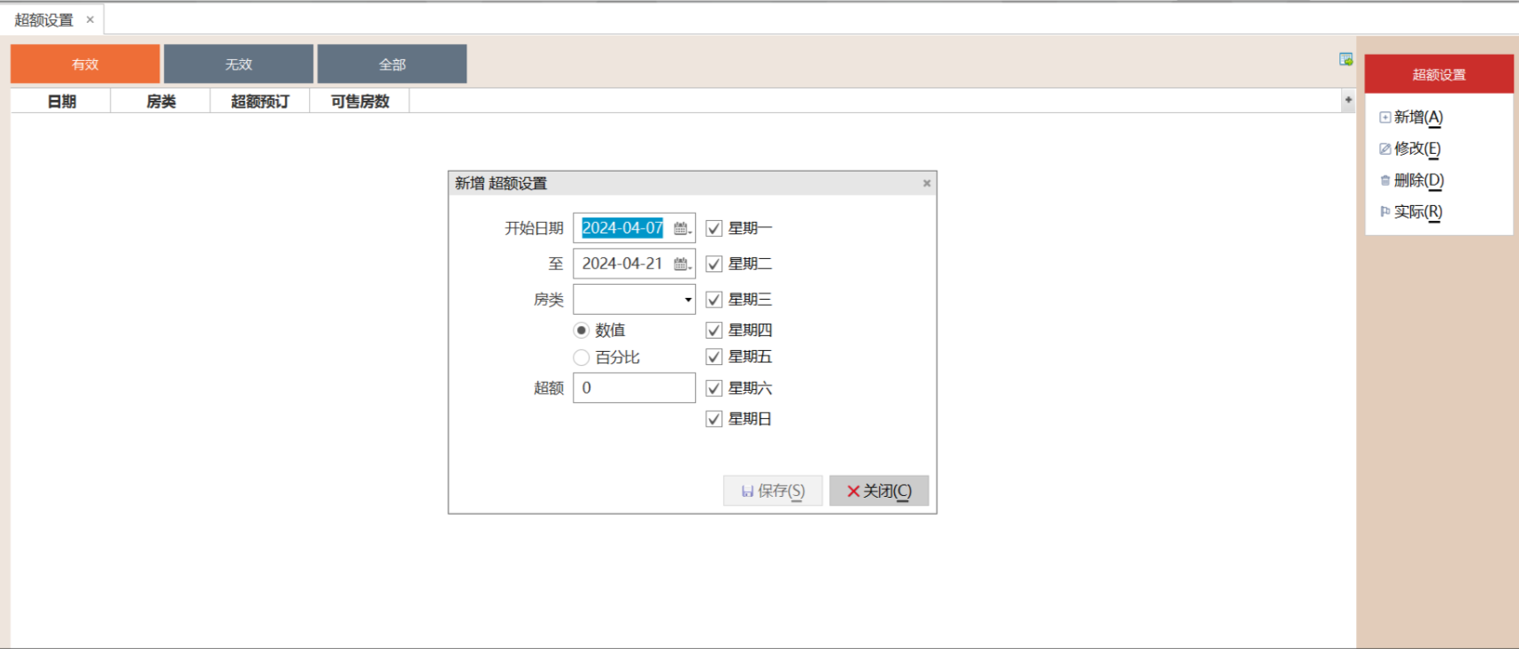Expand the column options at table corner

[1348, 100]
